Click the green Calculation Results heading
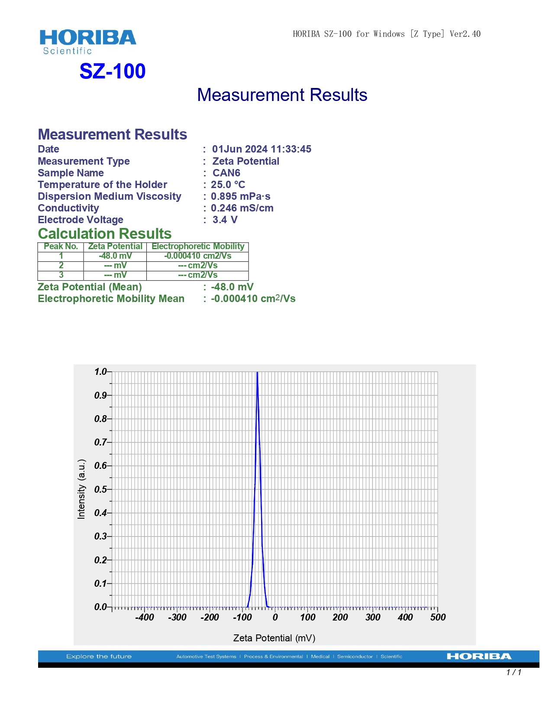This screenshot has width=552, height=715. coord(105,234)
